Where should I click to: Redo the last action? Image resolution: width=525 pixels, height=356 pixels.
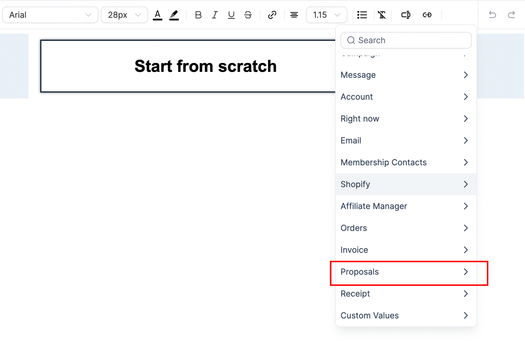pyautogui.click(x=511, y=15)
